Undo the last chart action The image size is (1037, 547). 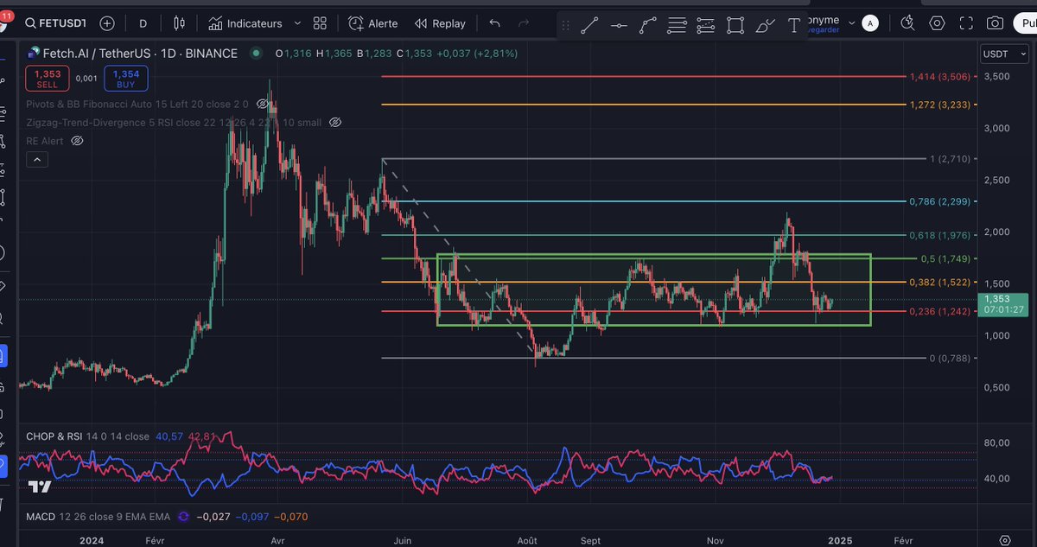point(494,23)
